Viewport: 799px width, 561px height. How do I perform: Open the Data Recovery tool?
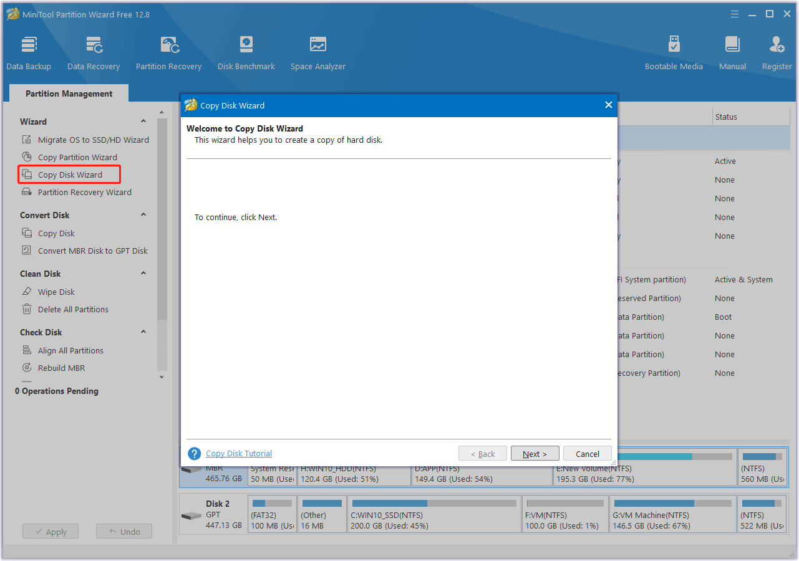pos(94,54)
